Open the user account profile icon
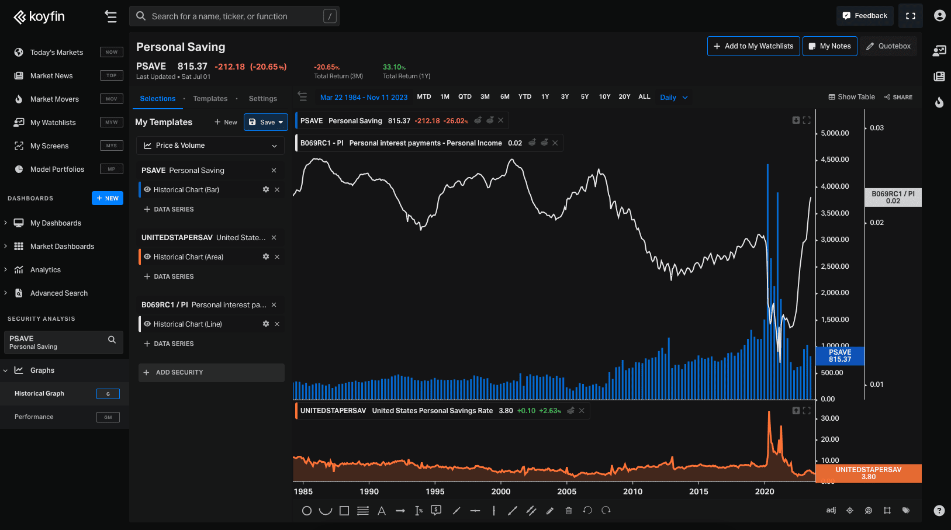The image size is (951, 530). 939,16
